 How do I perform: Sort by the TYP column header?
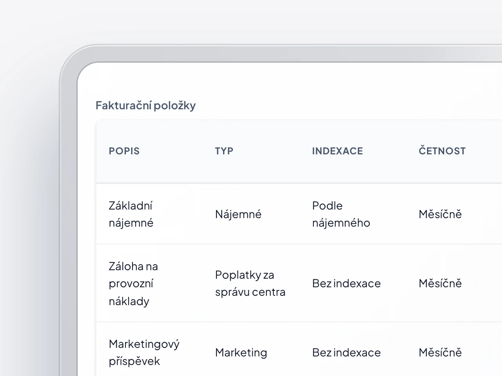224,151
